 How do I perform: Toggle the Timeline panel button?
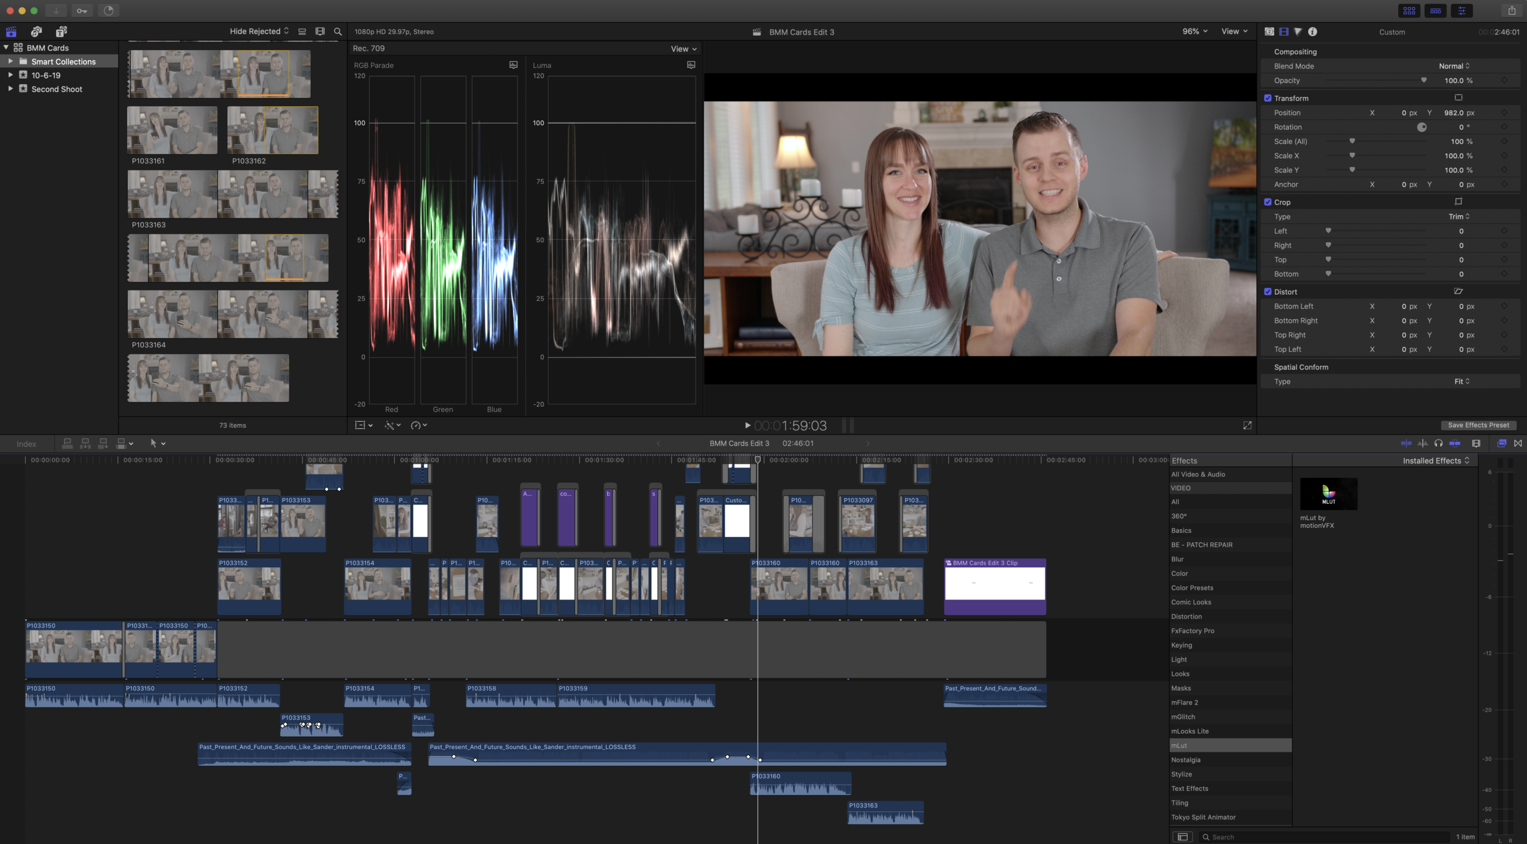pyautogui.click(x=1436, y=11)
